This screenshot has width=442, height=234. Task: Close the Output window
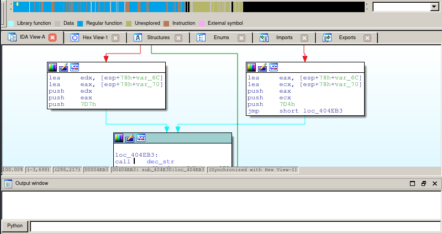point(435,184)
